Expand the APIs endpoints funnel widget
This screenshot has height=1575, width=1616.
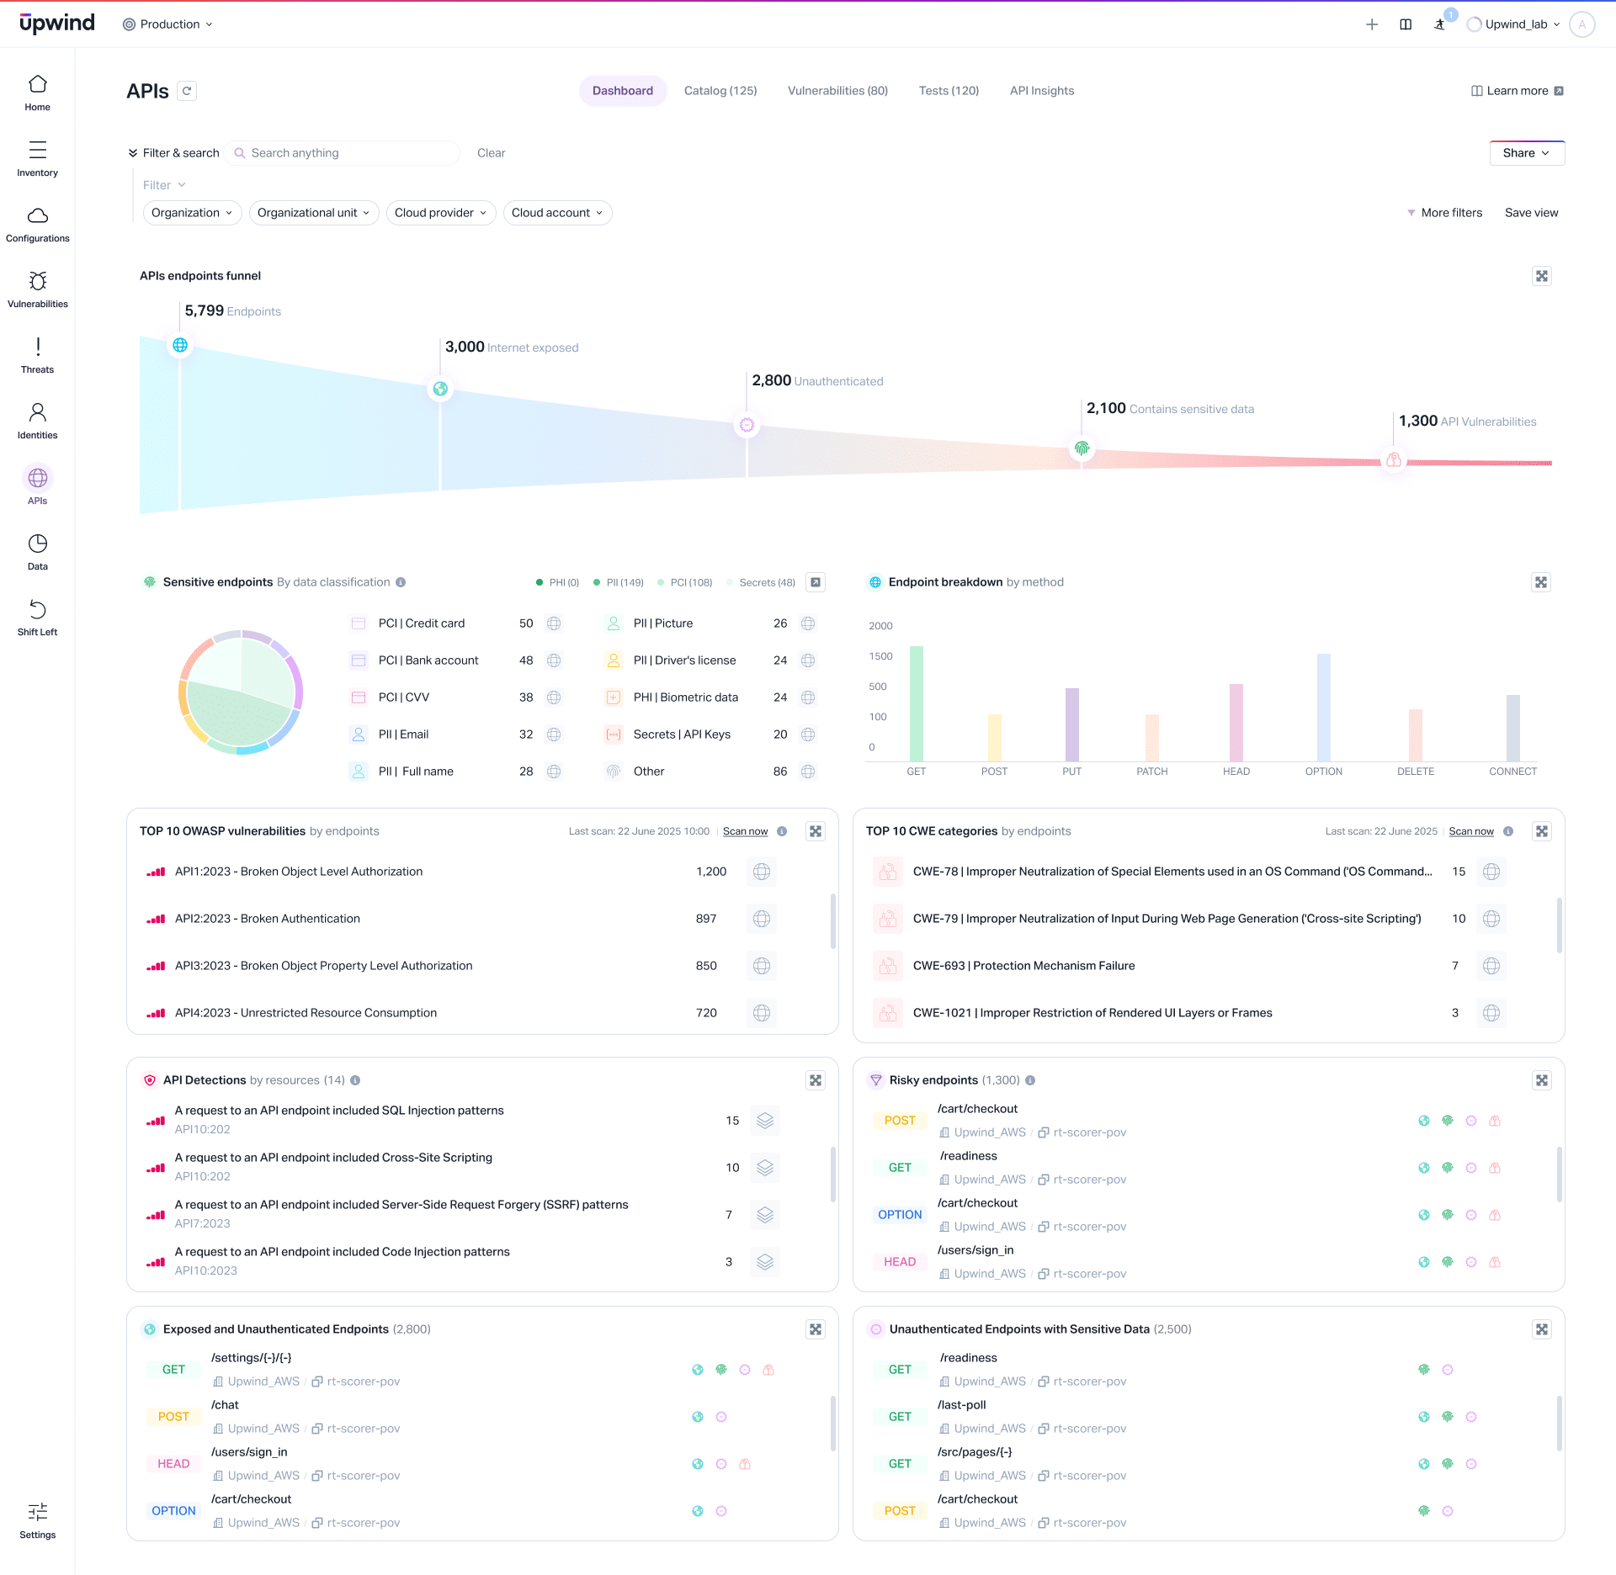click(1542, 276)
